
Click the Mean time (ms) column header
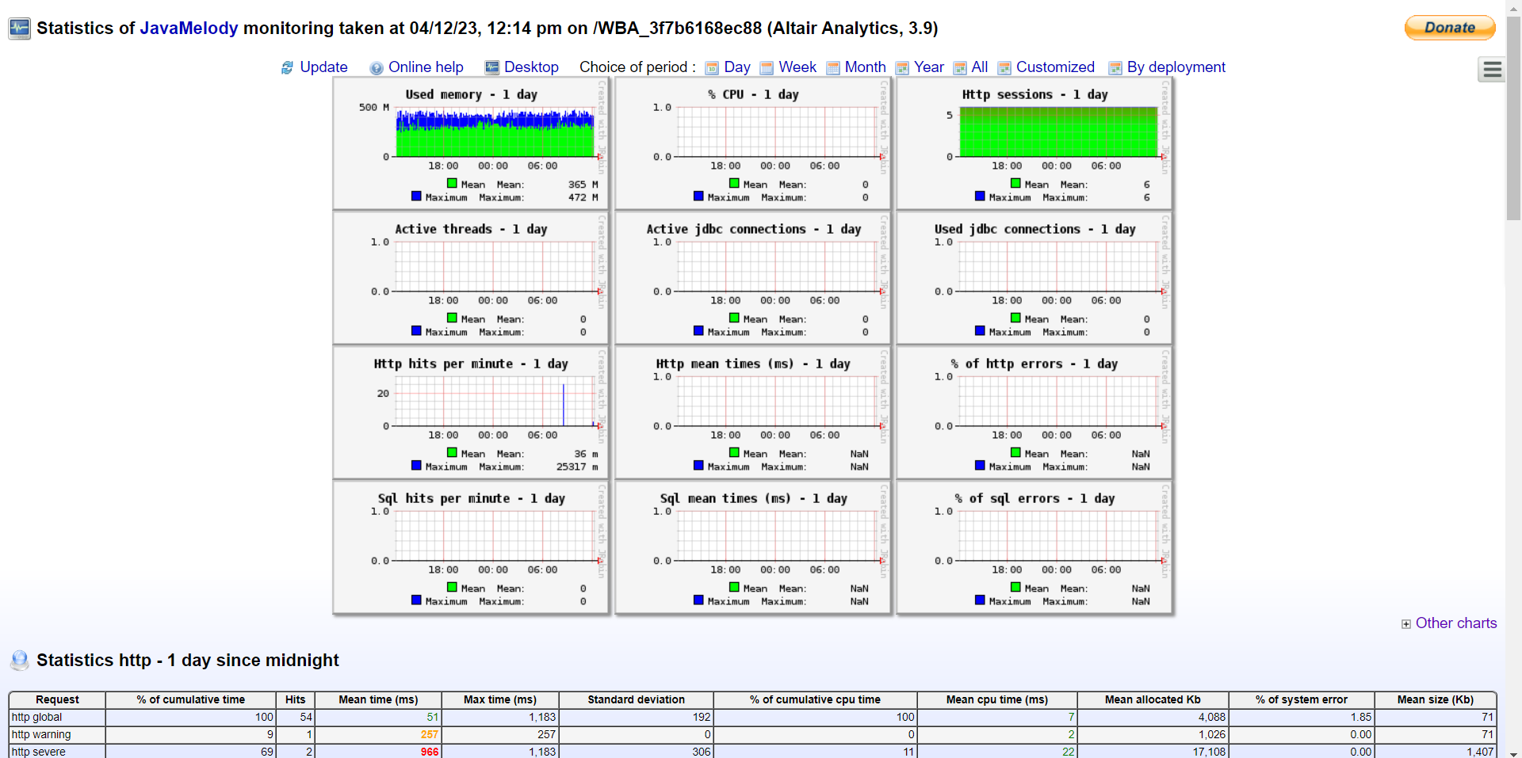tap(378, 699)
